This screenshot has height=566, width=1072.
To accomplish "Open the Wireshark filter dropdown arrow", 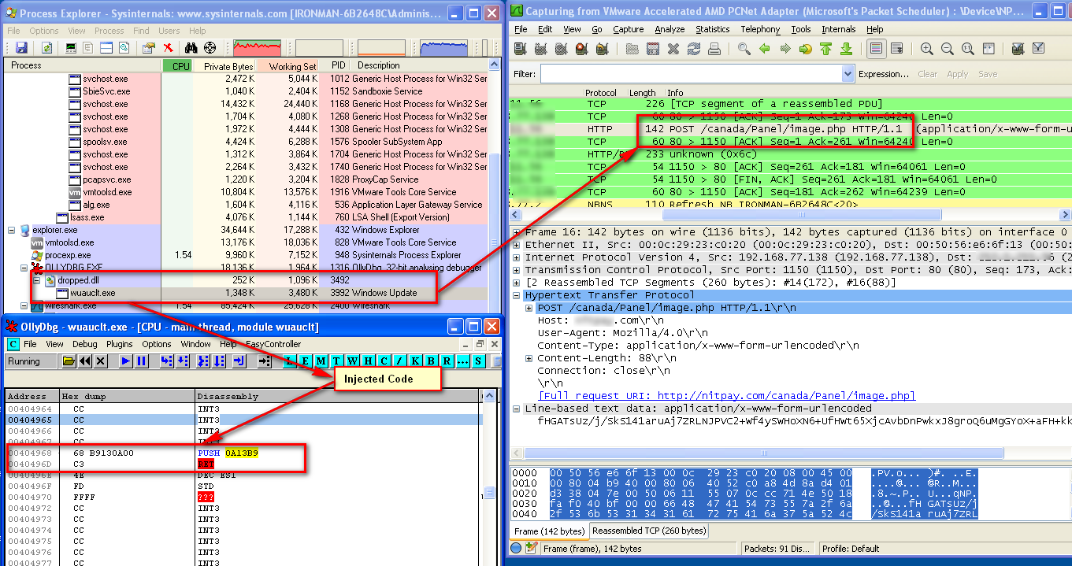I will (x=848, y=74).
